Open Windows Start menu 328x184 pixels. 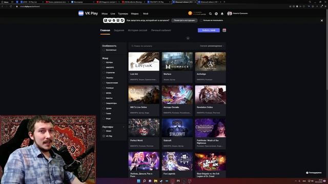(x=138, y=181)
